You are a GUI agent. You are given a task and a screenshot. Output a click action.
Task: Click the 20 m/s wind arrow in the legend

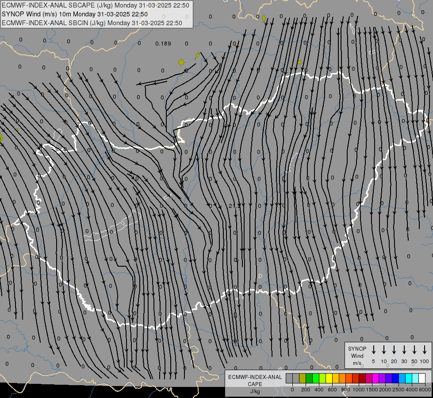click(x=394, y=350)
